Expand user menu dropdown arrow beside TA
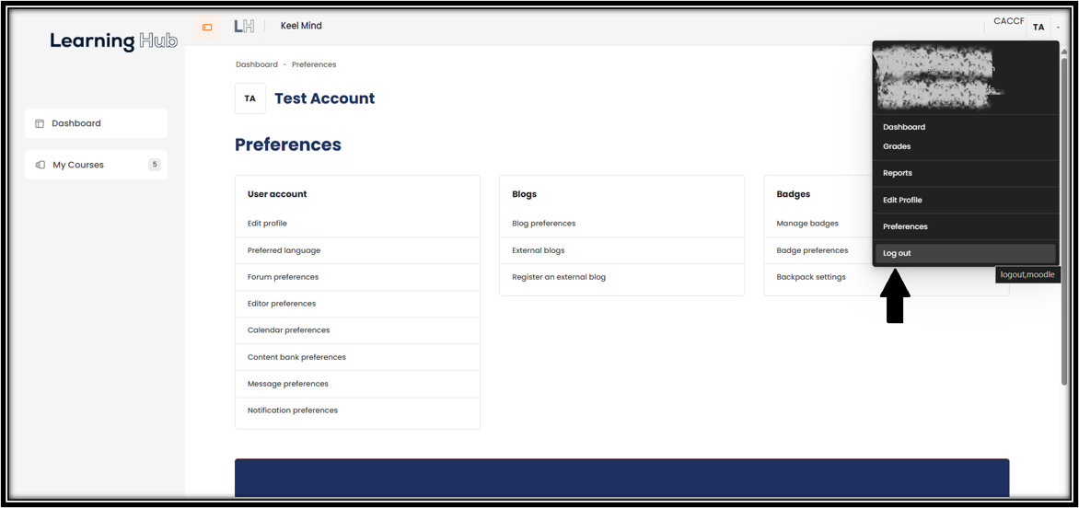 pyautogui.click(x=1058, y=29)
